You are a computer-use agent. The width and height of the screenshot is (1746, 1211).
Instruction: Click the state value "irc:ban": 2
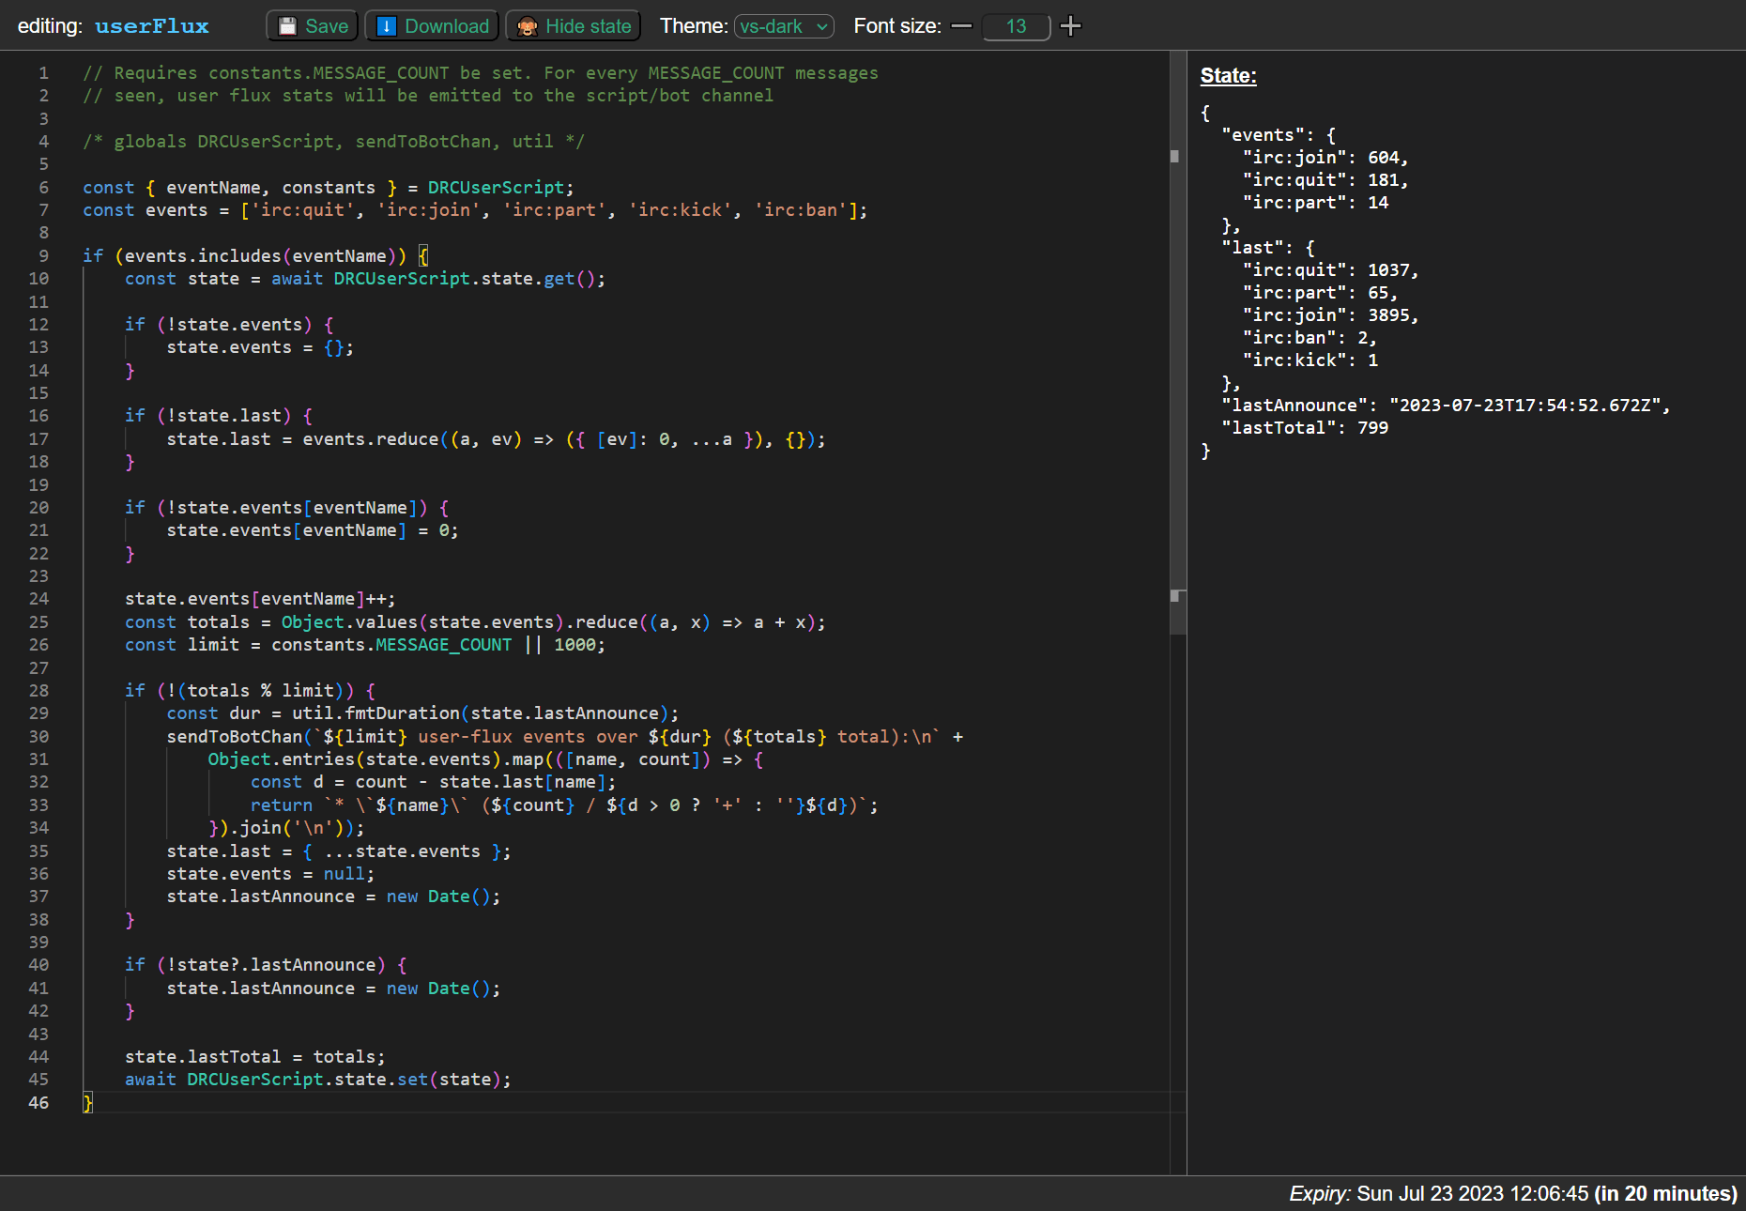1309,338
